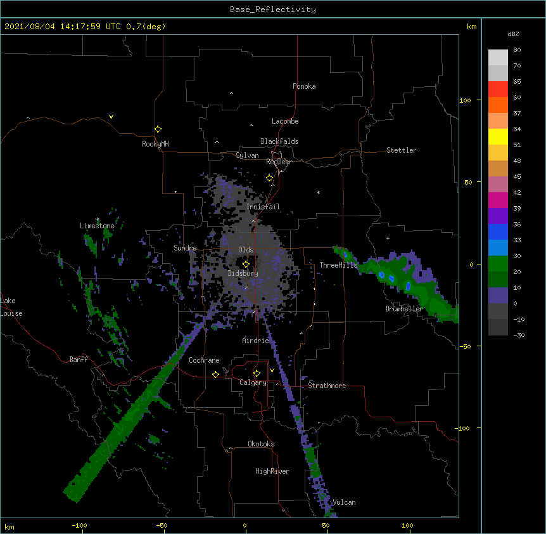Click the Drumheller town label
Image resolution: width=546 pixels, height=534 pixels.
[404, 309]
